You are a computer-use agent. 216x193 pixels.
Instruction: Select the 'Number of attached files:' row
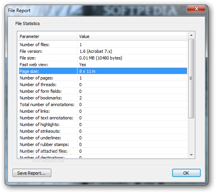103,151
